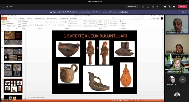Open the Değiştir dropdown in the ribbon

pos(124,23)
